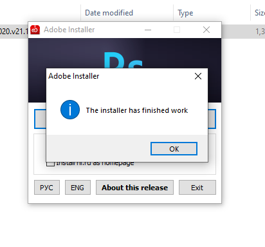The height and width of the screenshot is (247, 265).
Task: Exit the Adobe Installer
Action: 197,188
